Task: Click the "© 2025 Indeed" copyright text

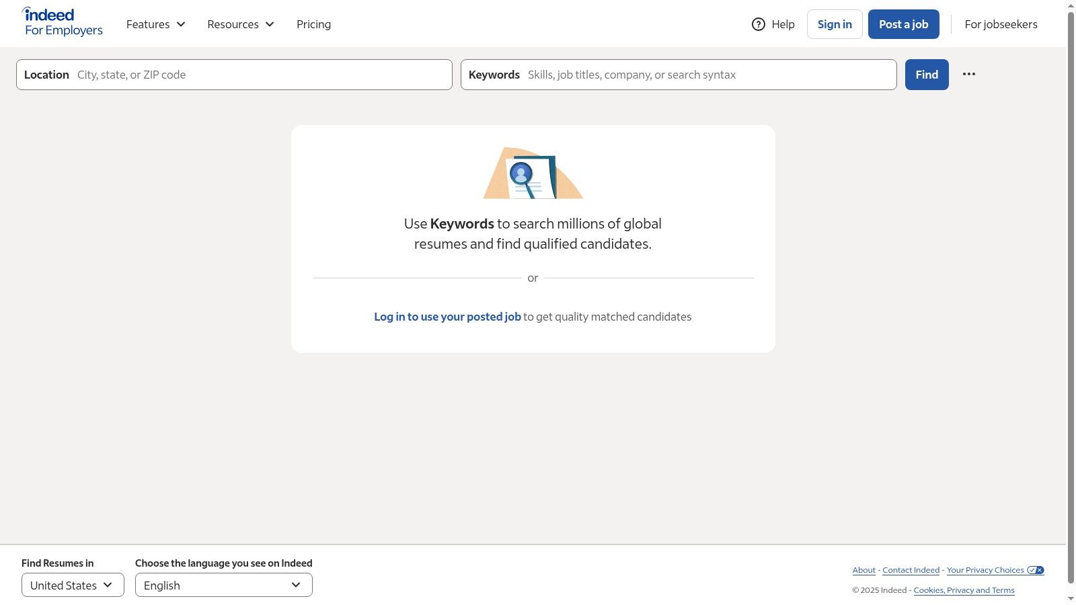Action: (x=880, y=590)
